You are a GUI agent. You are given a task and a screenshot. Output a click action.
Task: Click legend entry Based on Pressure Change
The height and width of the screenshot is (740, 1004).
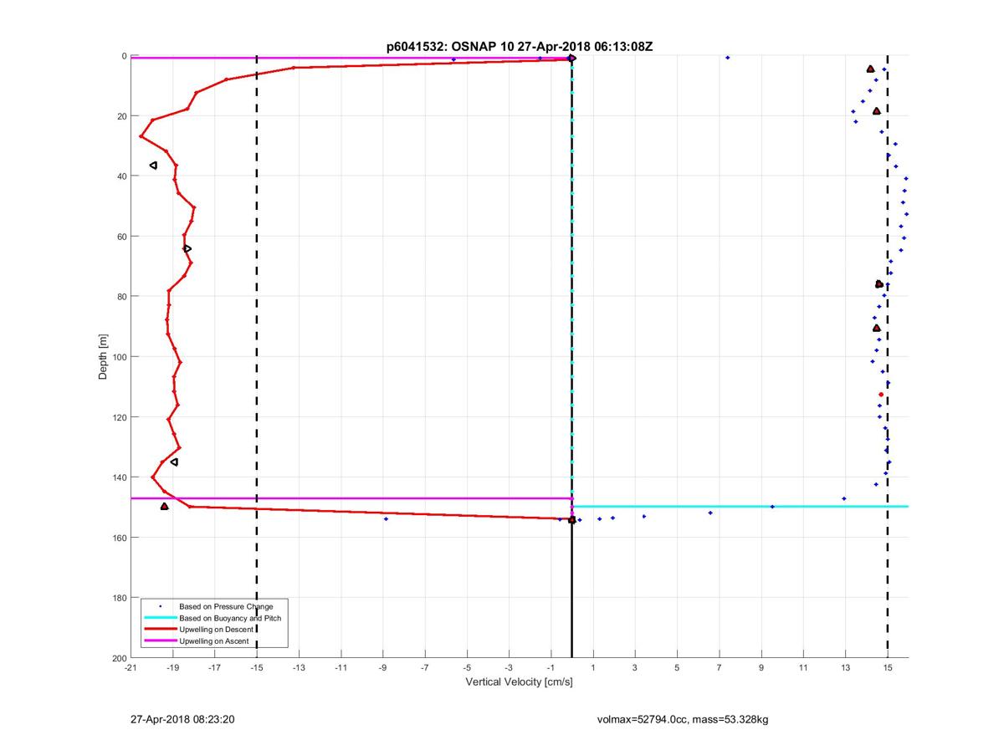pos(226,606)
